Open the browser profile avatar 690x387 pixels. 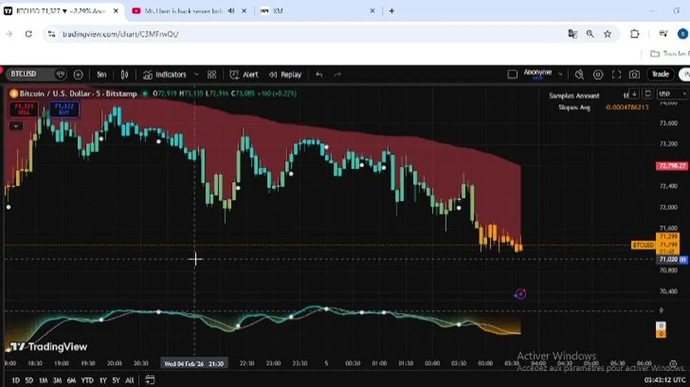(682, 34)
